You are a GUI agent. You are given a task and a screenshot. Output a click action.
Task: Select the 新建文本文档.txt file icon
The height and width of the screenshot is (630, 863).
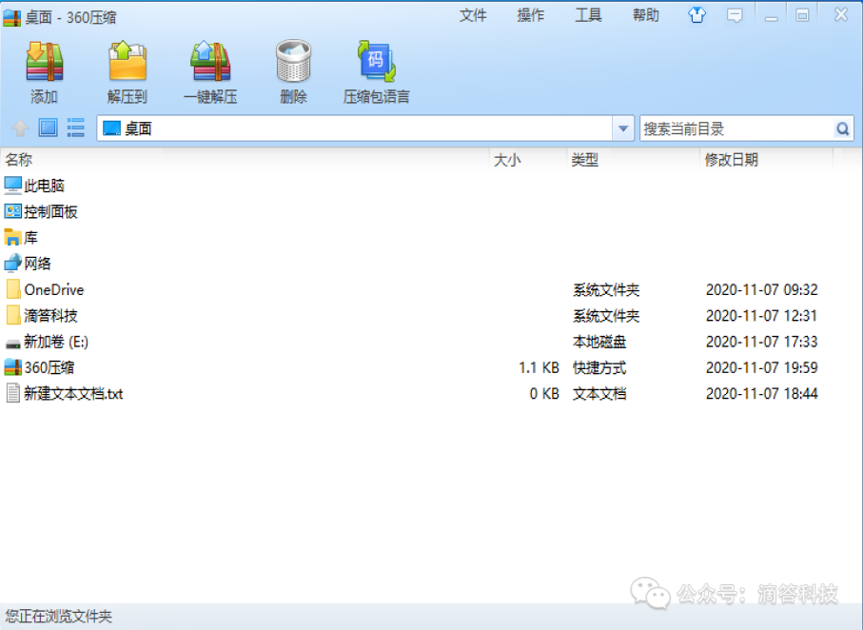13,393
